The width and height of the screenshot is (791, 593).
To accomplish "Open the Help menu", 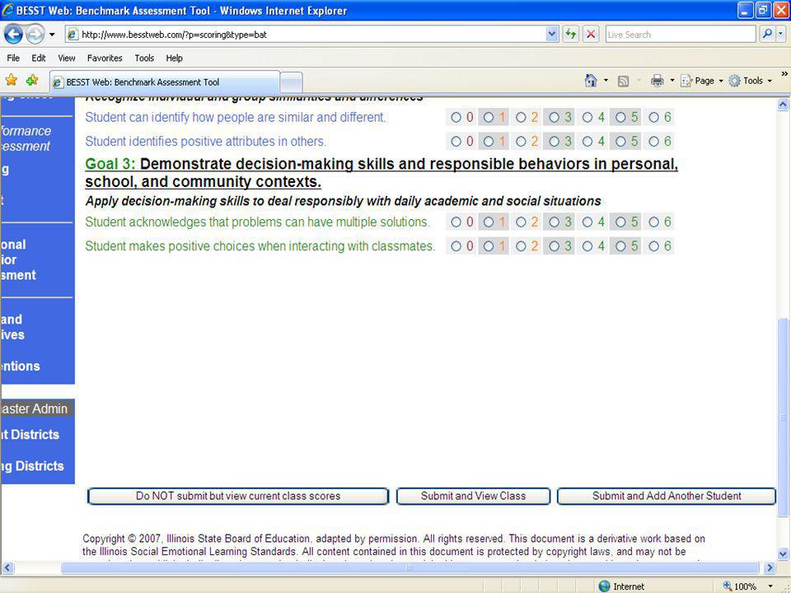I will coord(174,58).
